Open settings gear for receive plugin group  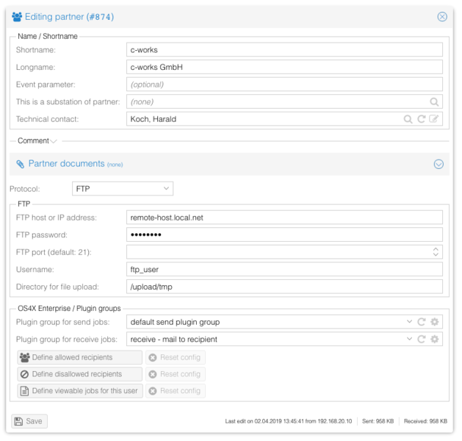pyautogui.click(x=434, y=339)
